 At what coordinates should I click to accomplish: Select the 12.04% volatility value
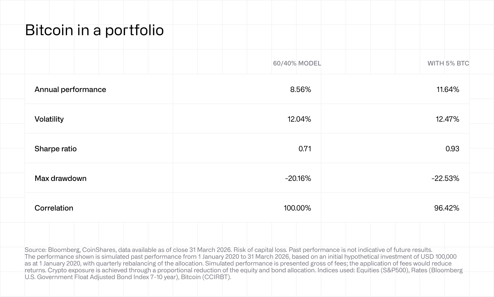[299, 119]
